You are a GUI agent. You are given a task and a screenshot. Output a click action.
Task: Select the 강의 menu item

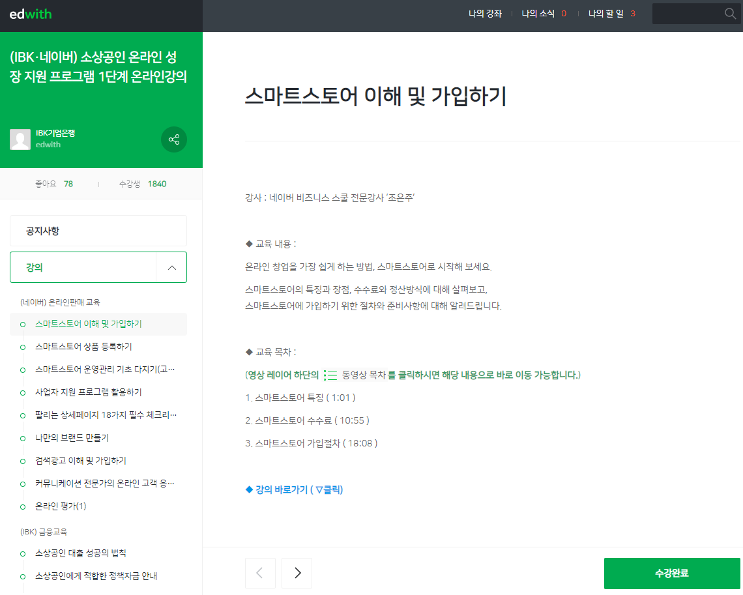click(83, 268)
